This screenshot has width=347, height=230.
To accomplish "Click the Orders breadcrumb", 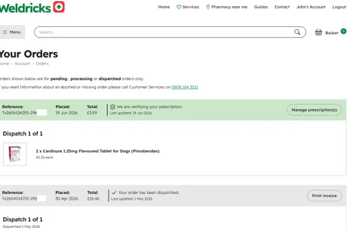I will (x=42, y=64).
